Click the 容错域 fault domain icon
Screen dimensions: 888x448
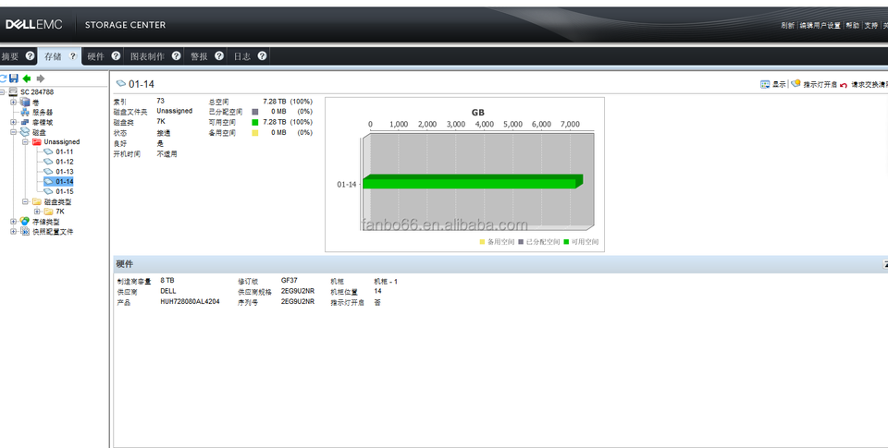pos(25,122)
